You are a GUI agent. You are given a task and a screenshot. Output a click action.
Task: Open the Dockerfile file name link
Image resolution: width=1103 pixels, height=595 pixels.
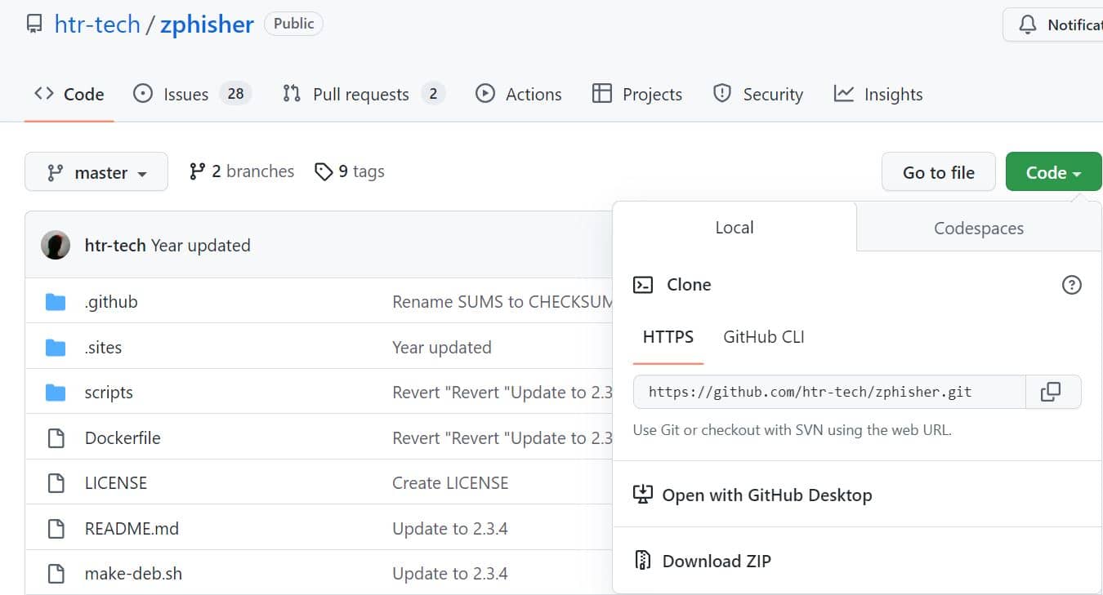click(123, 438)
